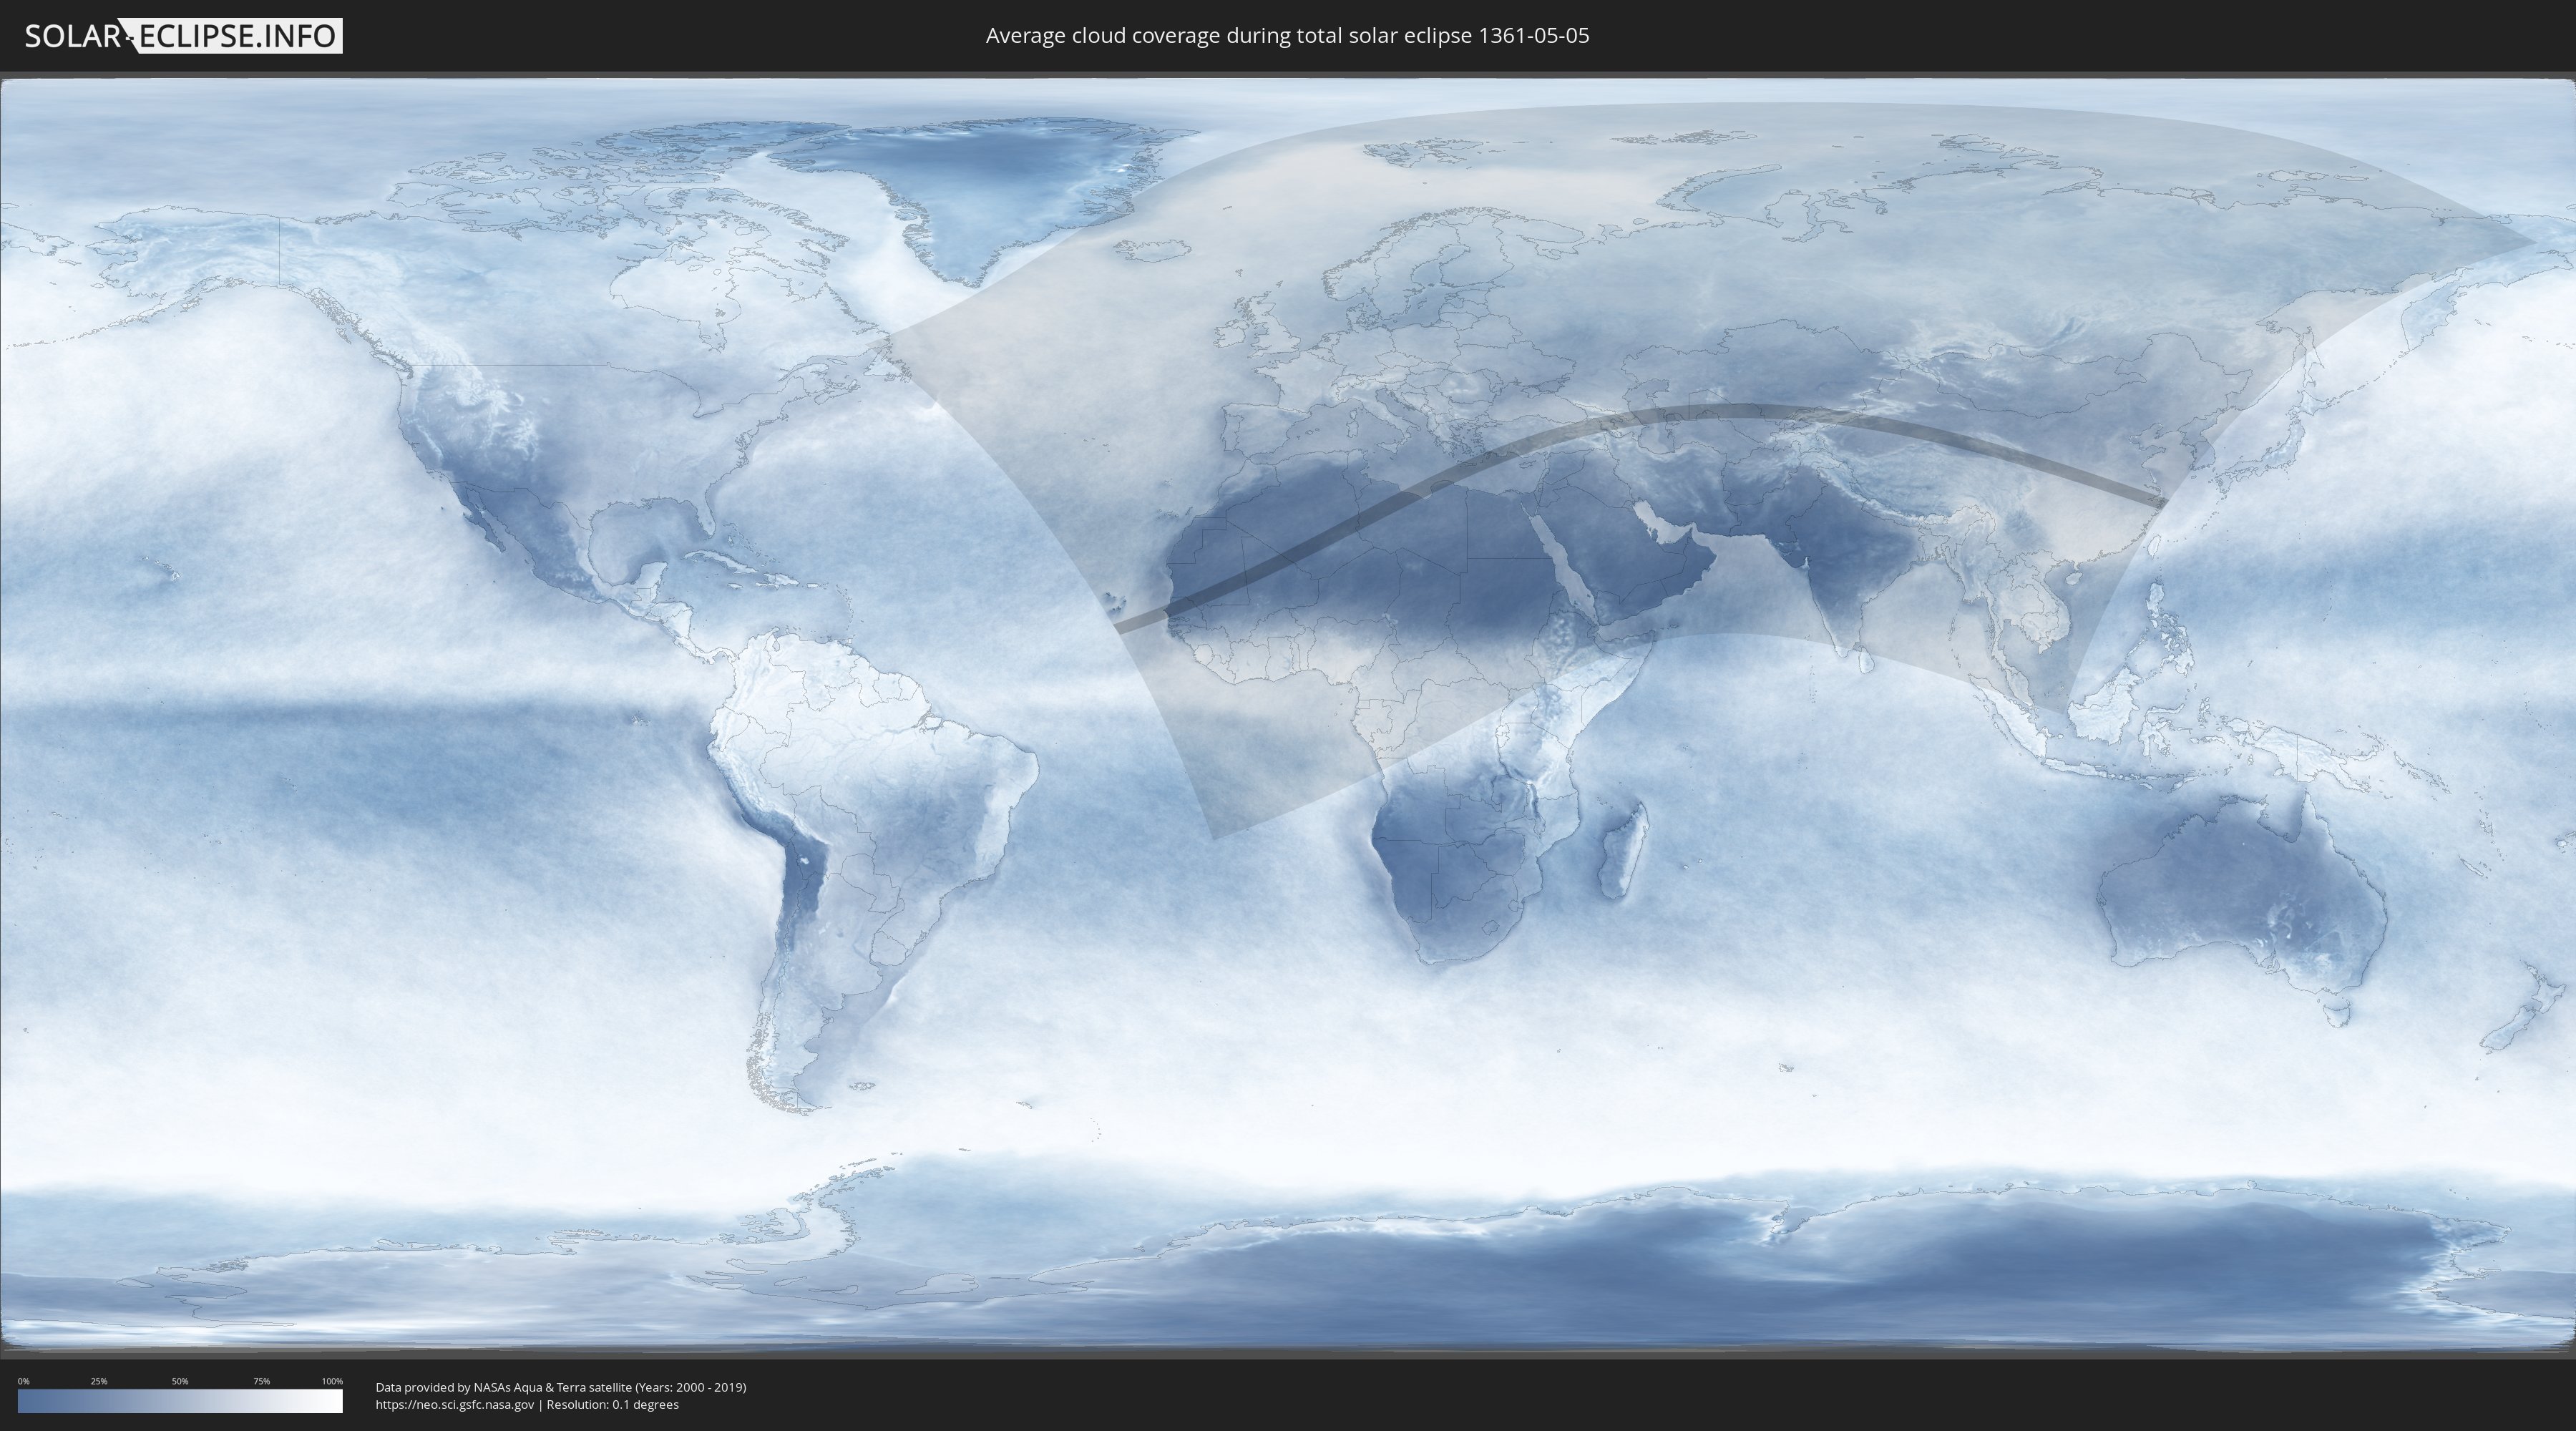Click the map title text about eclipse 1361-05-05

[x=1287, y=36]
